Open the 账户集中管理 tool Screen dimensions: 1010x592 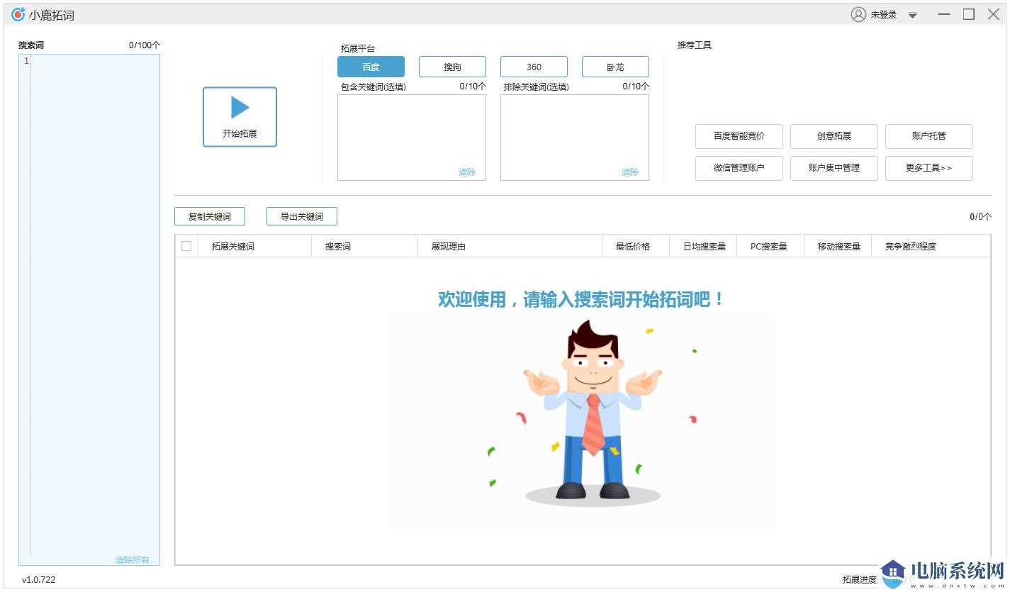834,168
